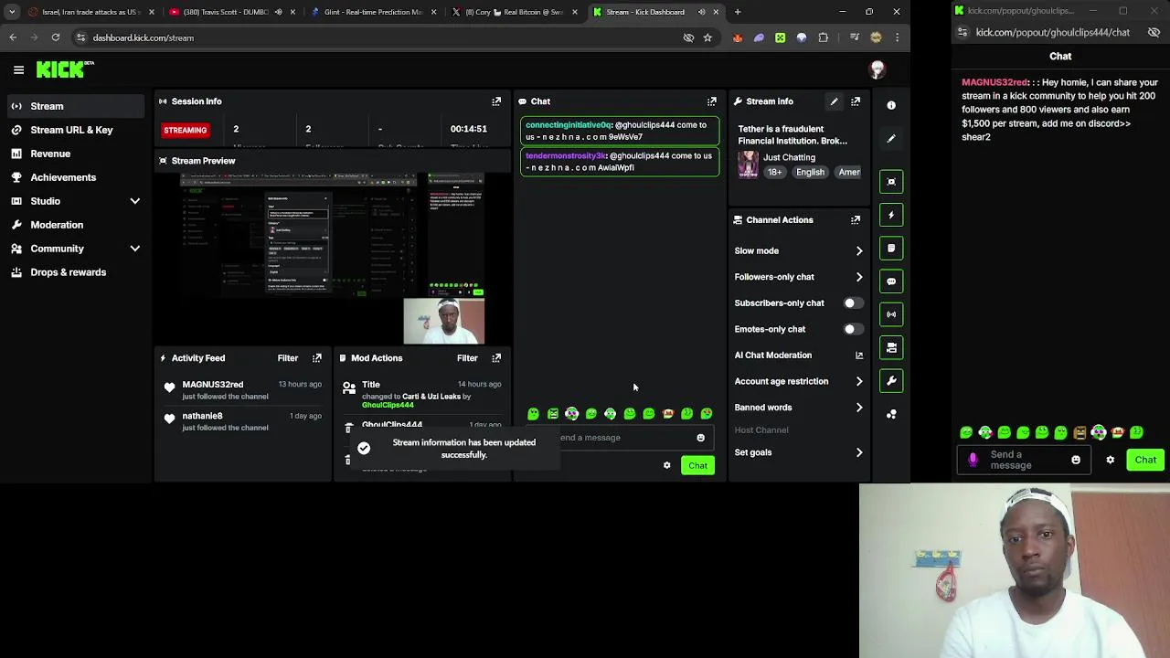Open the profile avatar menu
This screenshot has height=658, width=1170.
tap(877, 69)
